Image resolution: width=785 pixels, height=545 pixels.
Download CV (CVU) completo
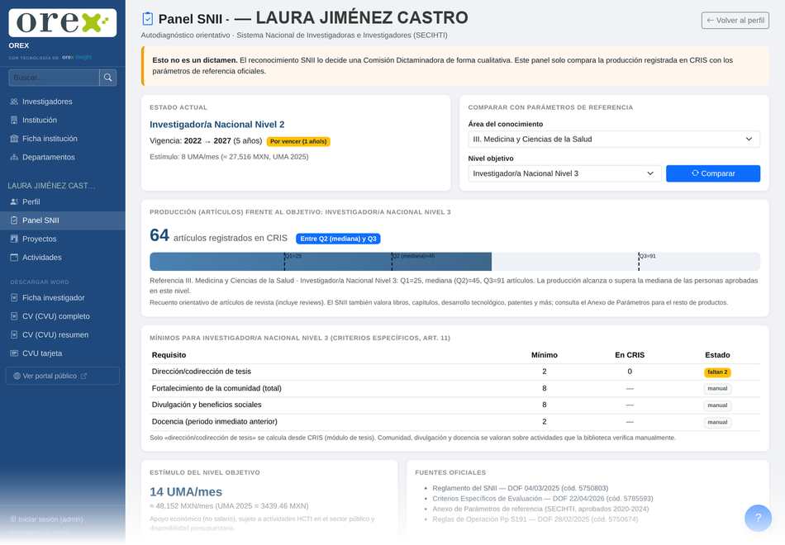pyautogui.click(x=63, y=316)
